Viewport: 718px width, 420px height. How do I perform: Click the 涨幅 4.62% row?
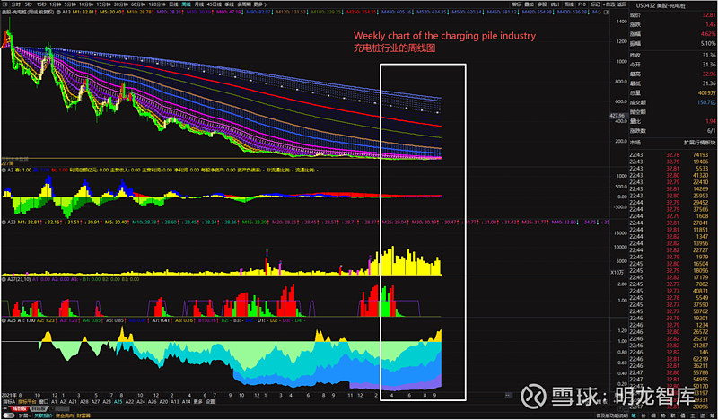[x=672, y=34]
